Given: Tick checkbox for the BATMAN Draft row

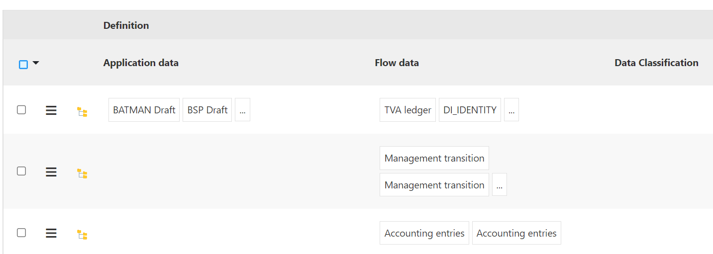Looking at the screenshot, I should tap(21, 110).
